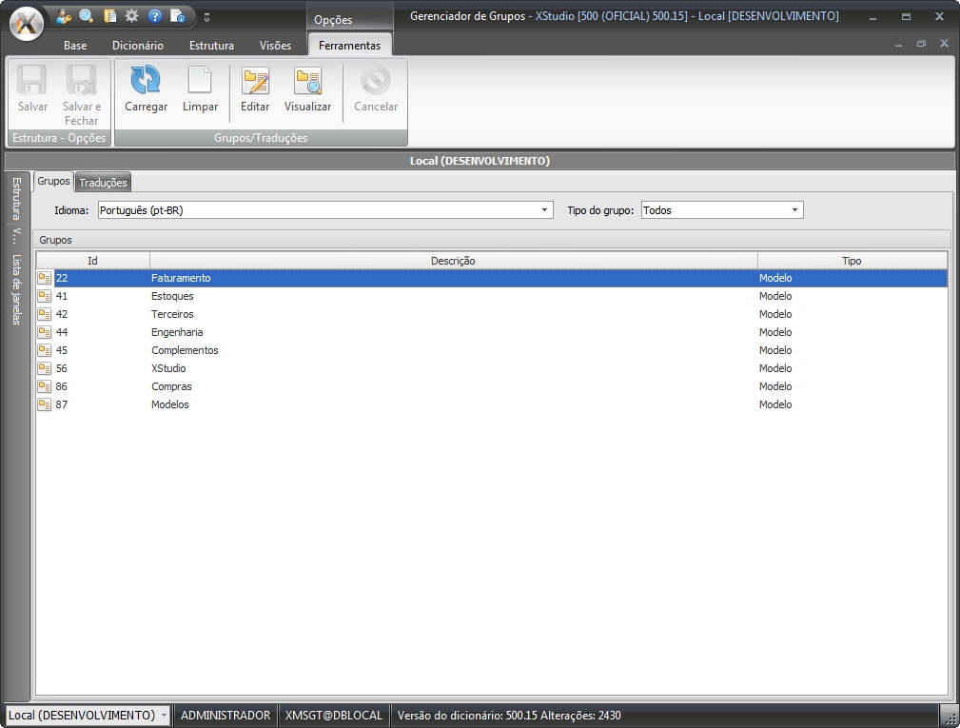Select the Engenharia group row
Screen dimensions: 960x728
[177, 332]
